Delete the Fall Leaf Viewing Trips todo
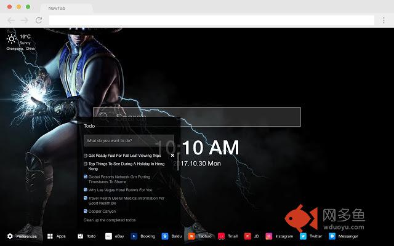 pyautogui.click(x=172, y=156)
